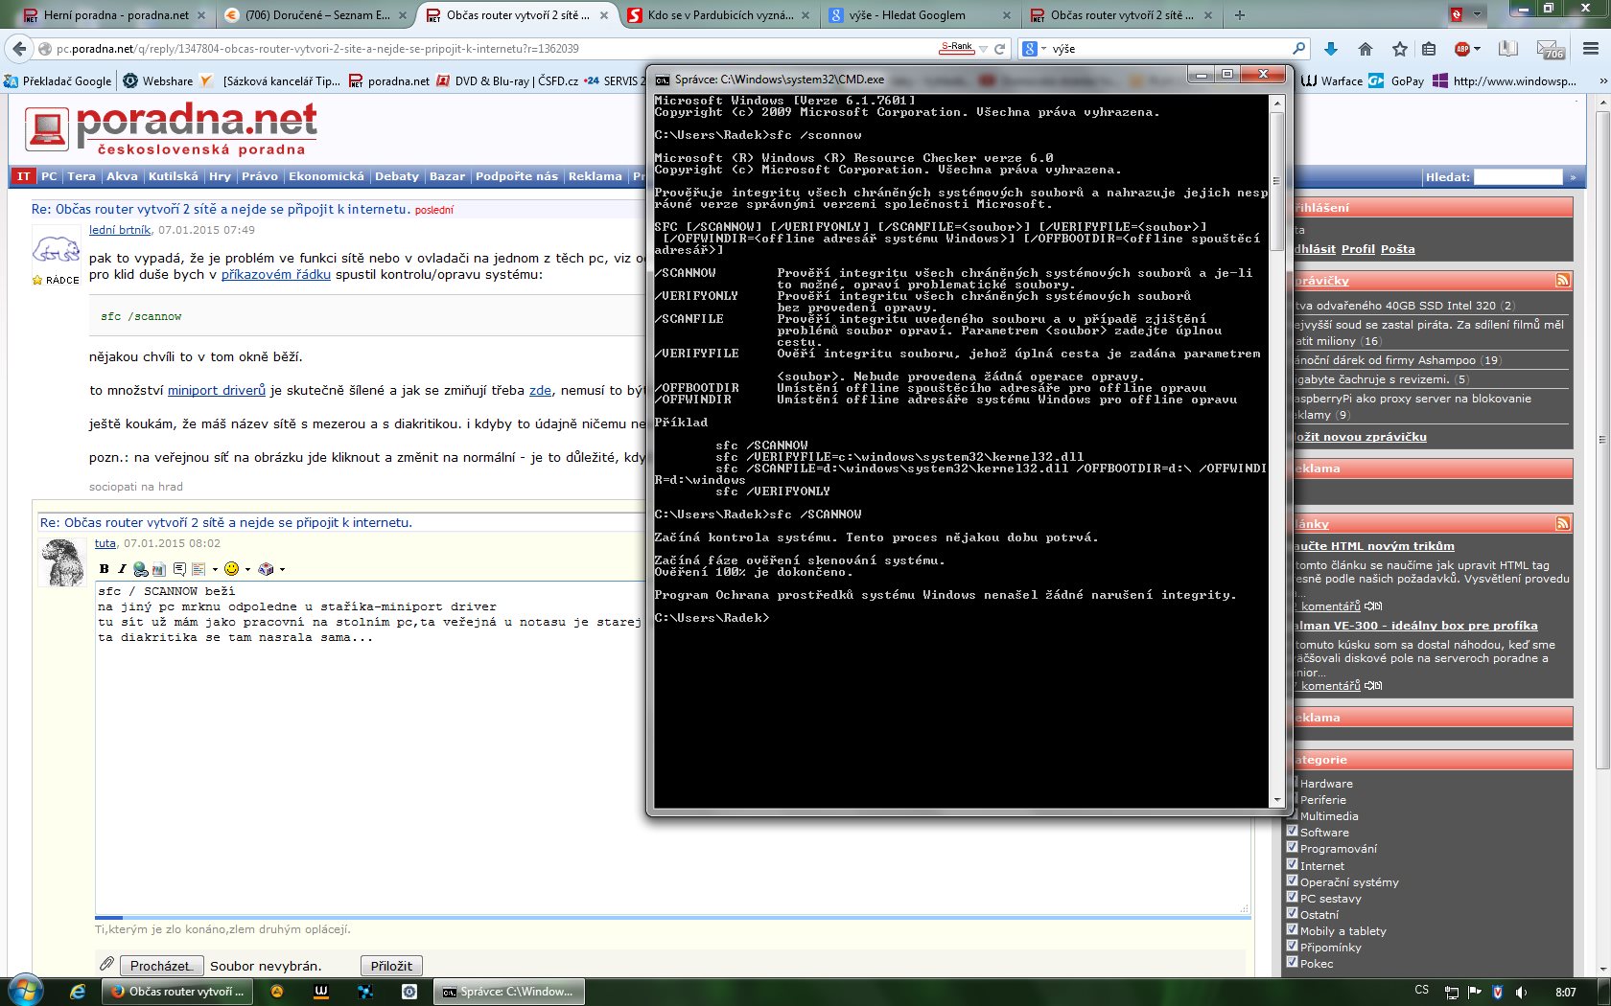Image resolution: width=1611 pixels, height=1006 pixels.
Task: Open the Hardware (PC) menu on poradna.net
Action: point(49,176)
